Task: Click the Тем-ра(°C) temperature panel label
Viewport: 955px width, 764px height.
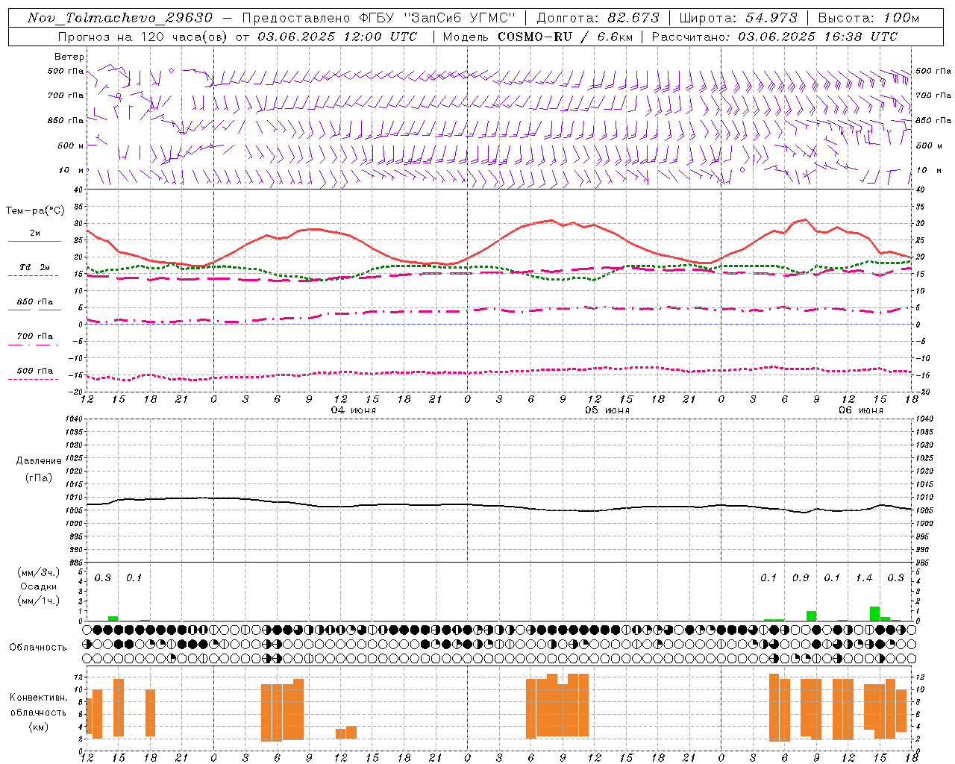Action: coord(35,211)
